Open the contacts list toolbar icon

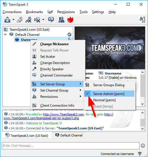click(x=61, y=20)
